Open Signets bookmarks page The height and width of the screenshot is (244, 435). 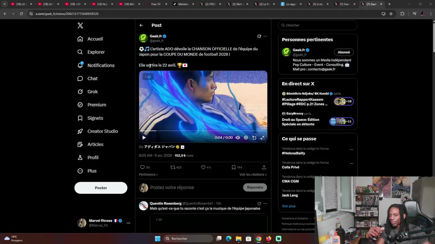click(x=90, y=118)
